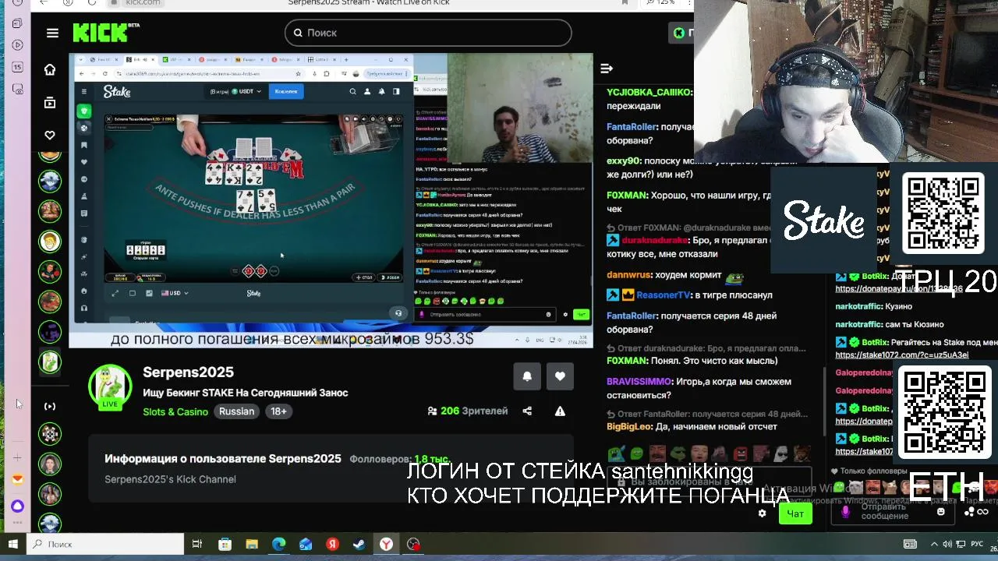The height and width of the screenshot is (561, 998).
Task: Click the 206 Зрителей viewer count
Action: 468,411
